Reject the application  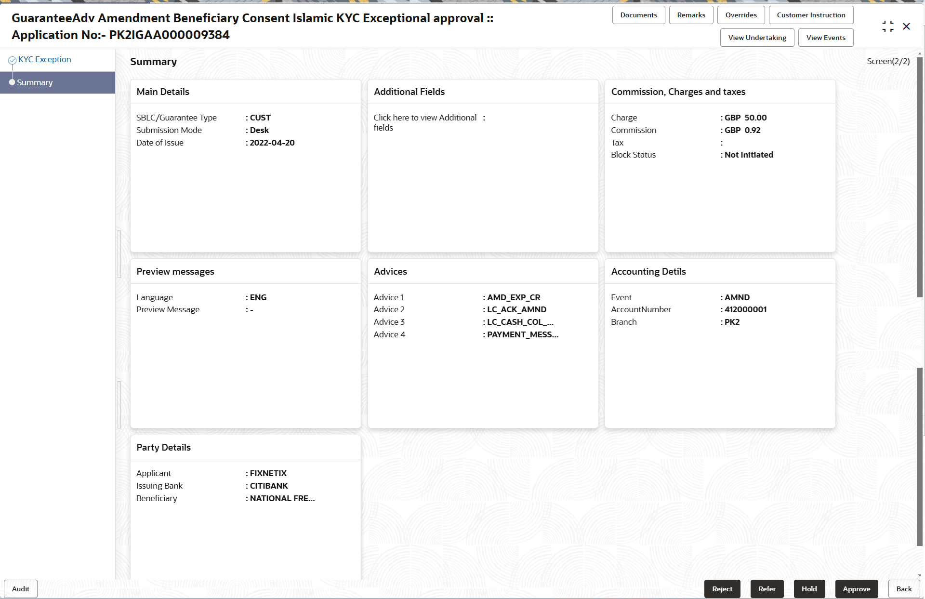point(722,588)
